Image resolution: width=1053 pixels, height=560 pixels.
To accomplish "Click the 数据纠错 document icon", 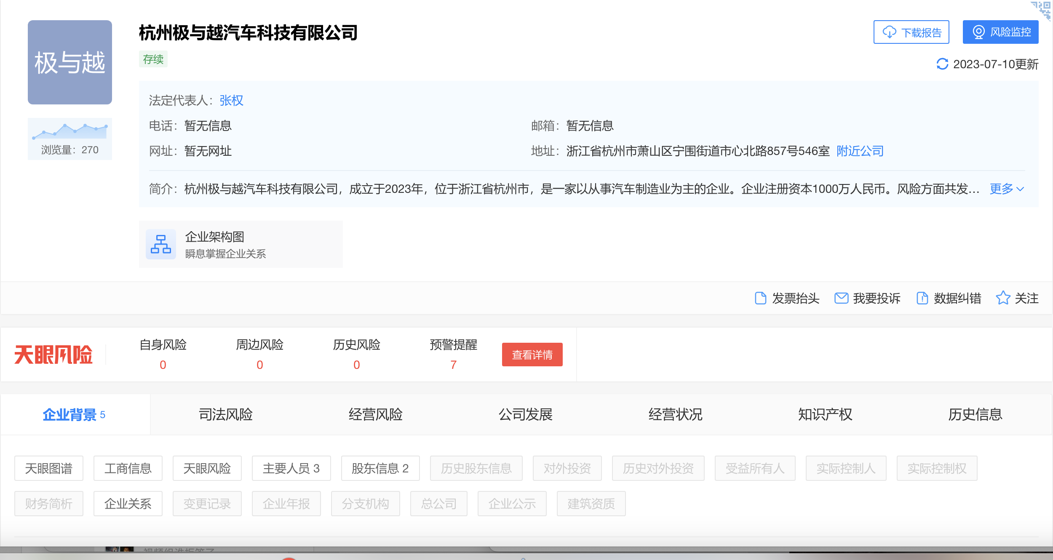I will pos(922,298).
